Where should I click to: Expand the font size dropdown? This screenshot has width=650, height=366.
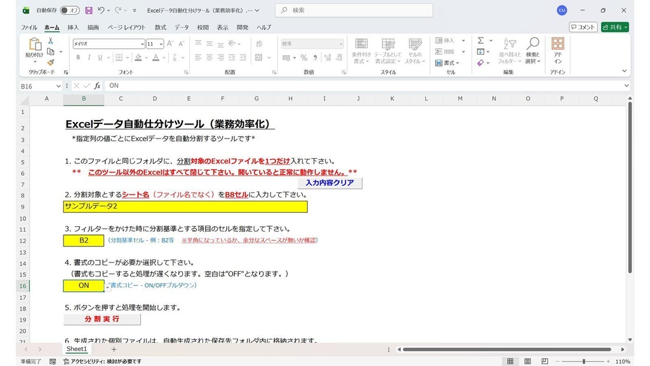coord(161,44)
